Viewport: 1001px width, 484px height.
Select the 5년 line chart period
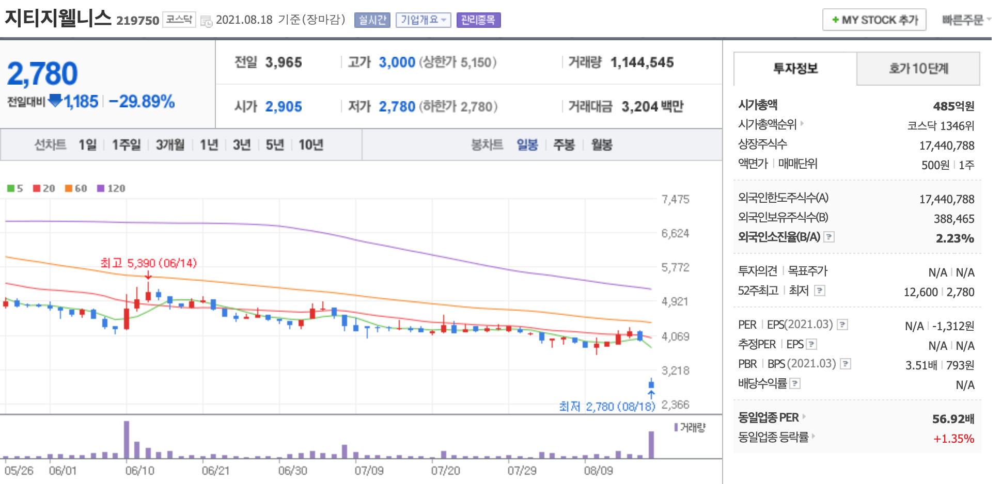point(275,145)
